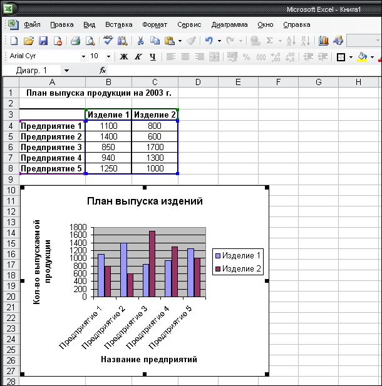Click the Redo arrow icon
The width and height of the screenshot is (382, 386).
click(230, 41)
